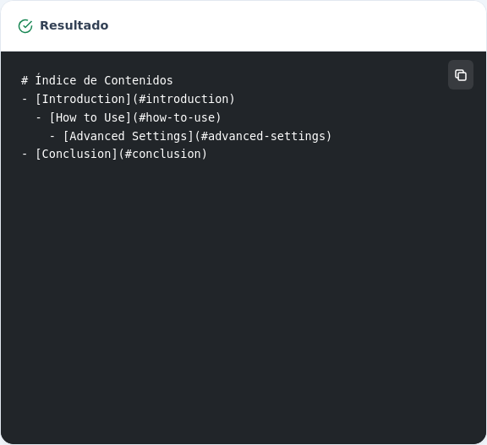Click the dash bullet before [Introduction]
487x445 pixels.
[x=25, y=100]
